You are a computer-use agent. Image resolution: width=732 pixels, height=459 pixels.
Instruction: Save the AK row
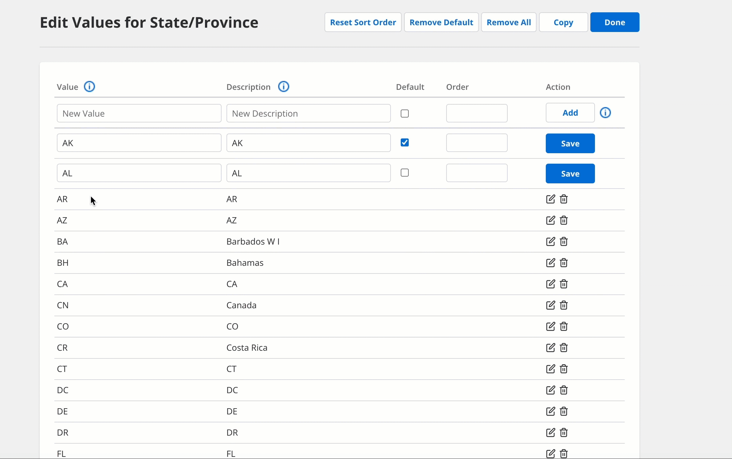pos(570,143)
